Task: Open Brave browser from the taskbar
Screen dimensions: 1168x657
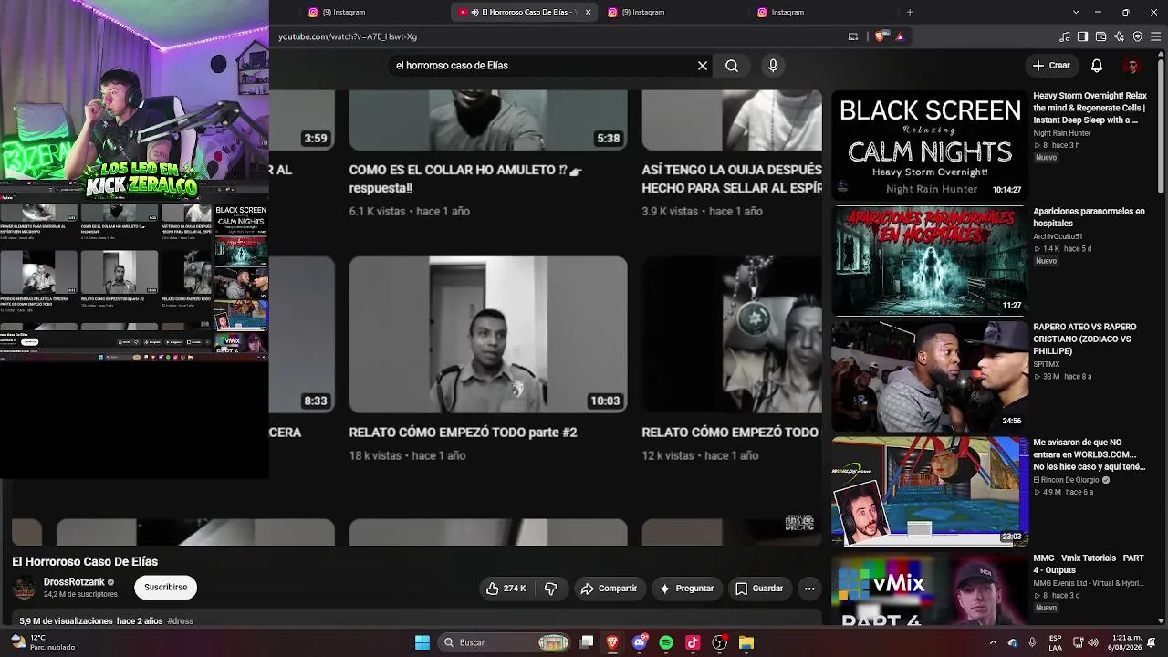Action: pos(612,642)
